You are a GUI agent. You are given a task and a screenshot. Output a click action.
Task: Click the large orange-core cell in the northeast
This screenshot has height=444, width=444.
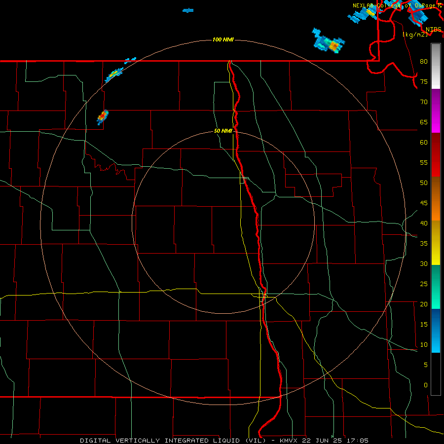(x=329, y=41)
